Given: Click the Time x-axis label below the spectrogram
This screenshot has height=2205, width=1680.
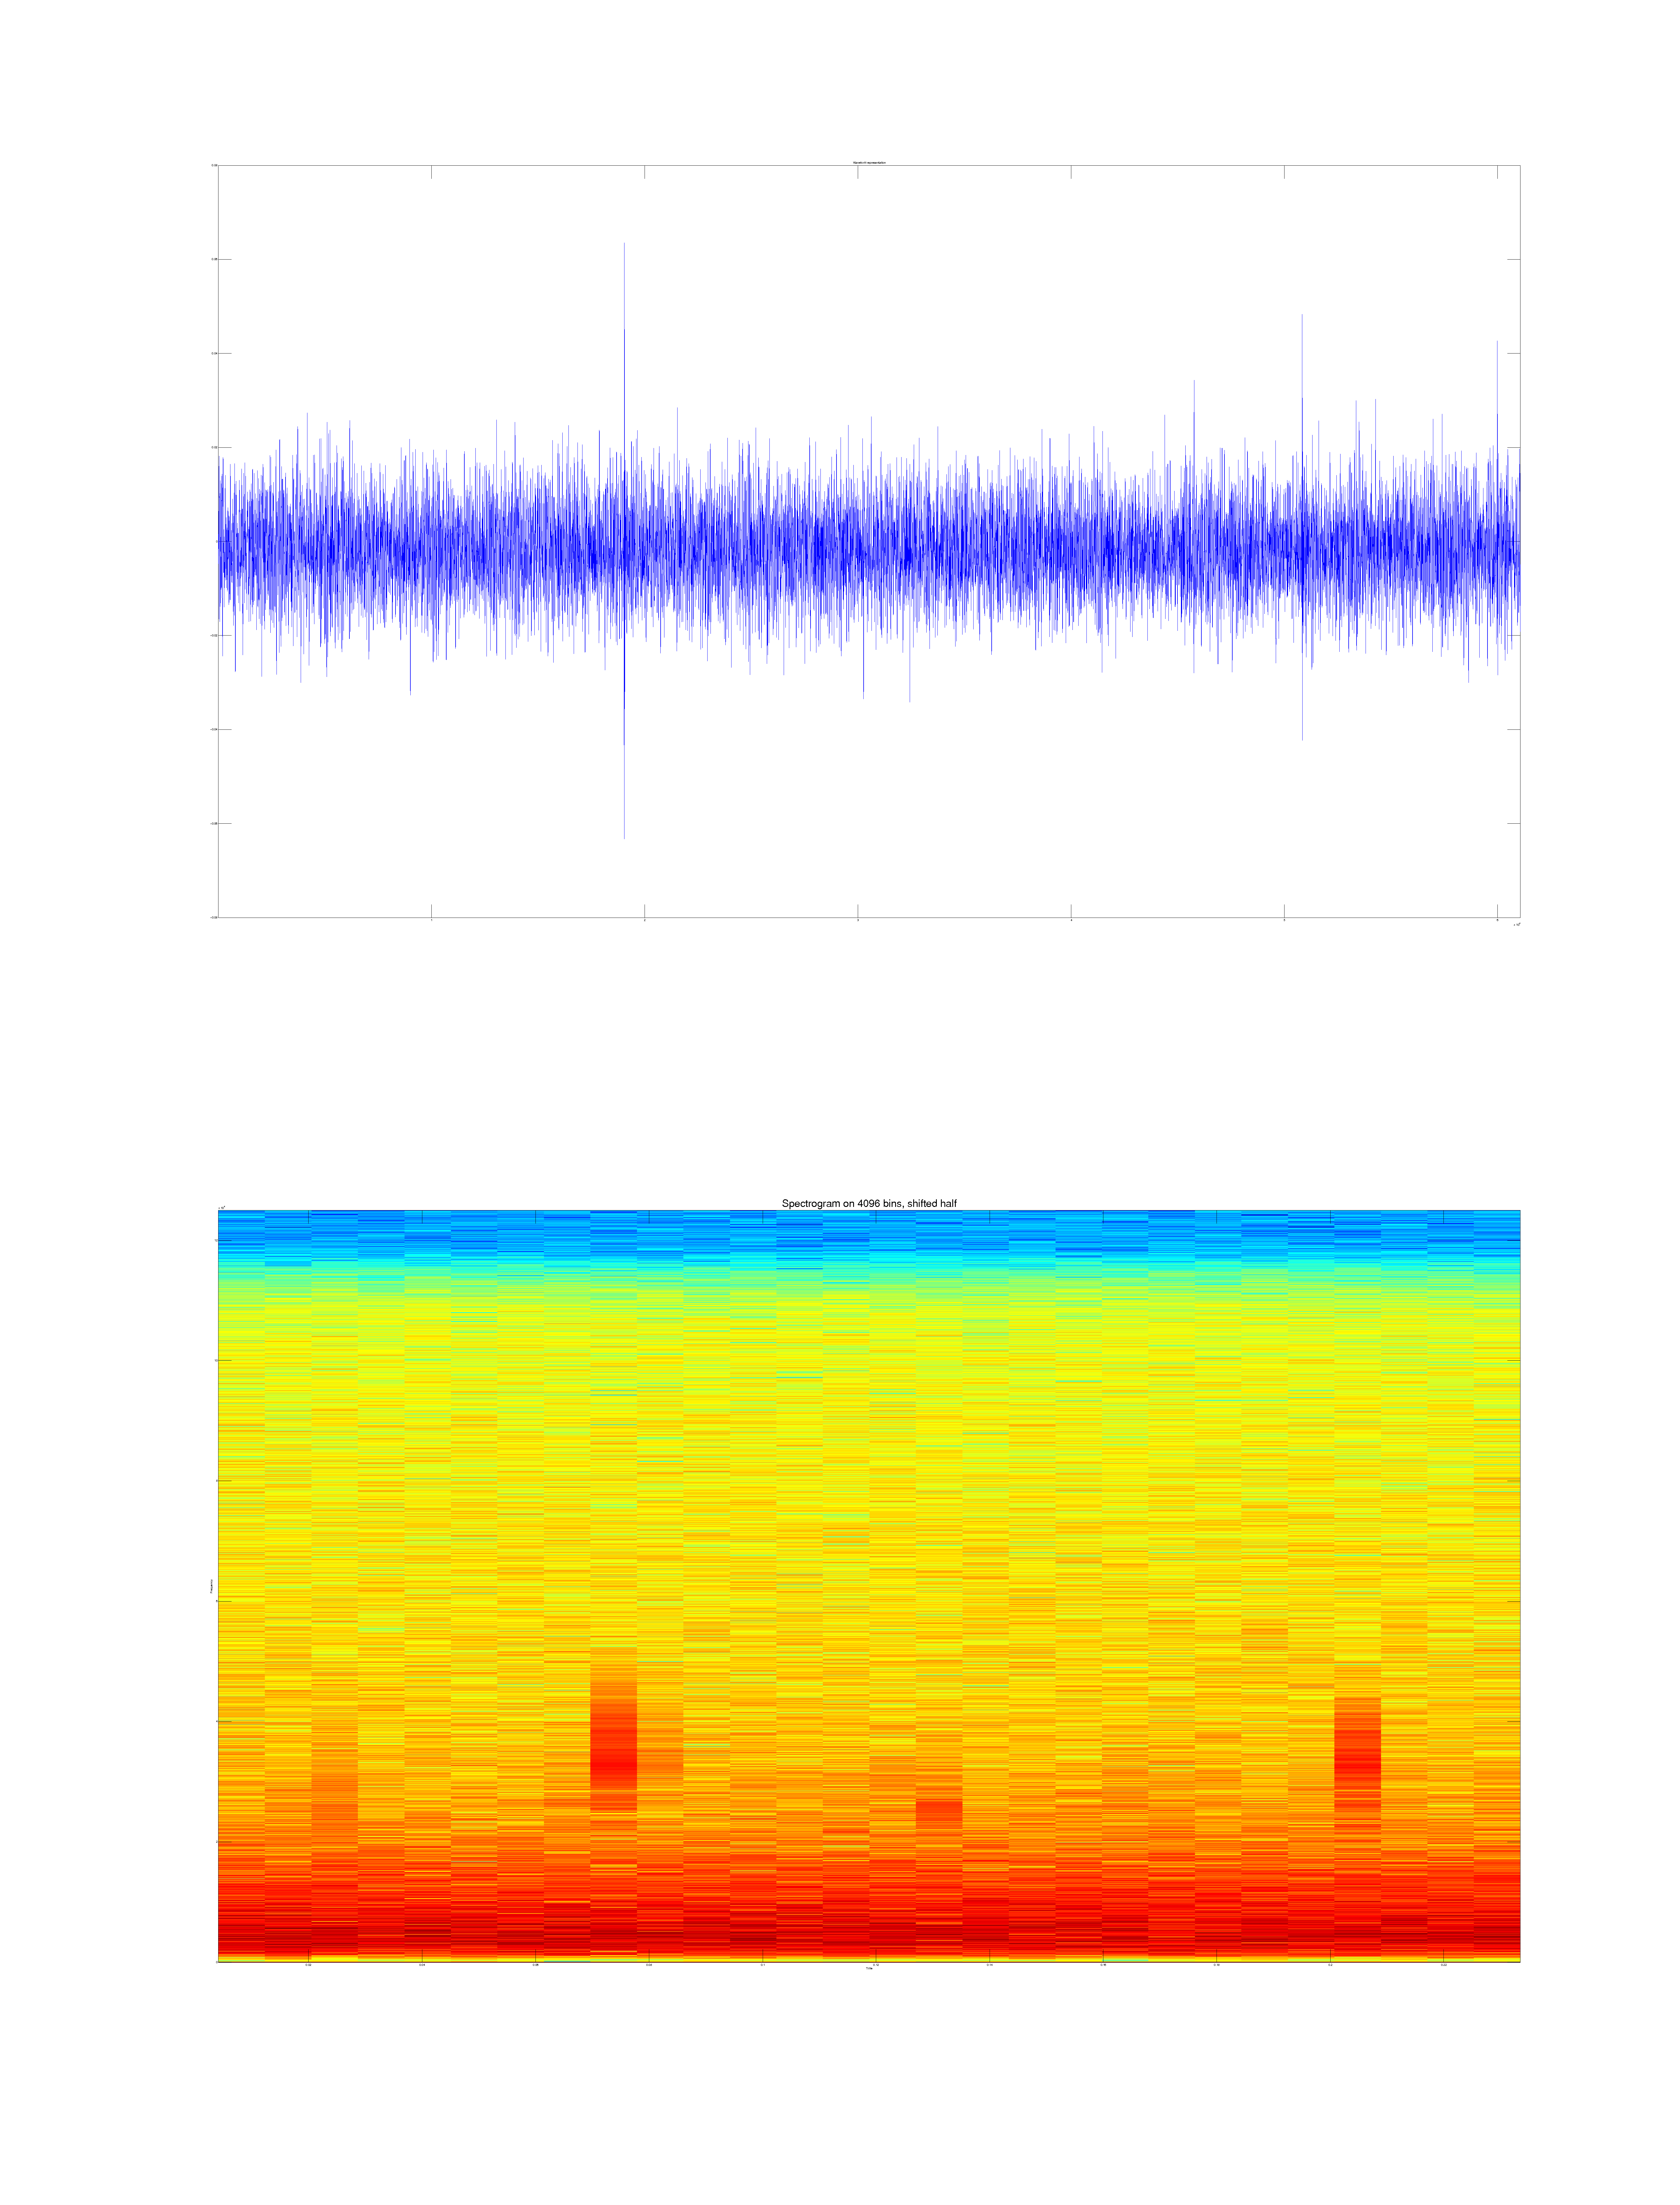Looking at the screenshot, I should pos(869,1969).
